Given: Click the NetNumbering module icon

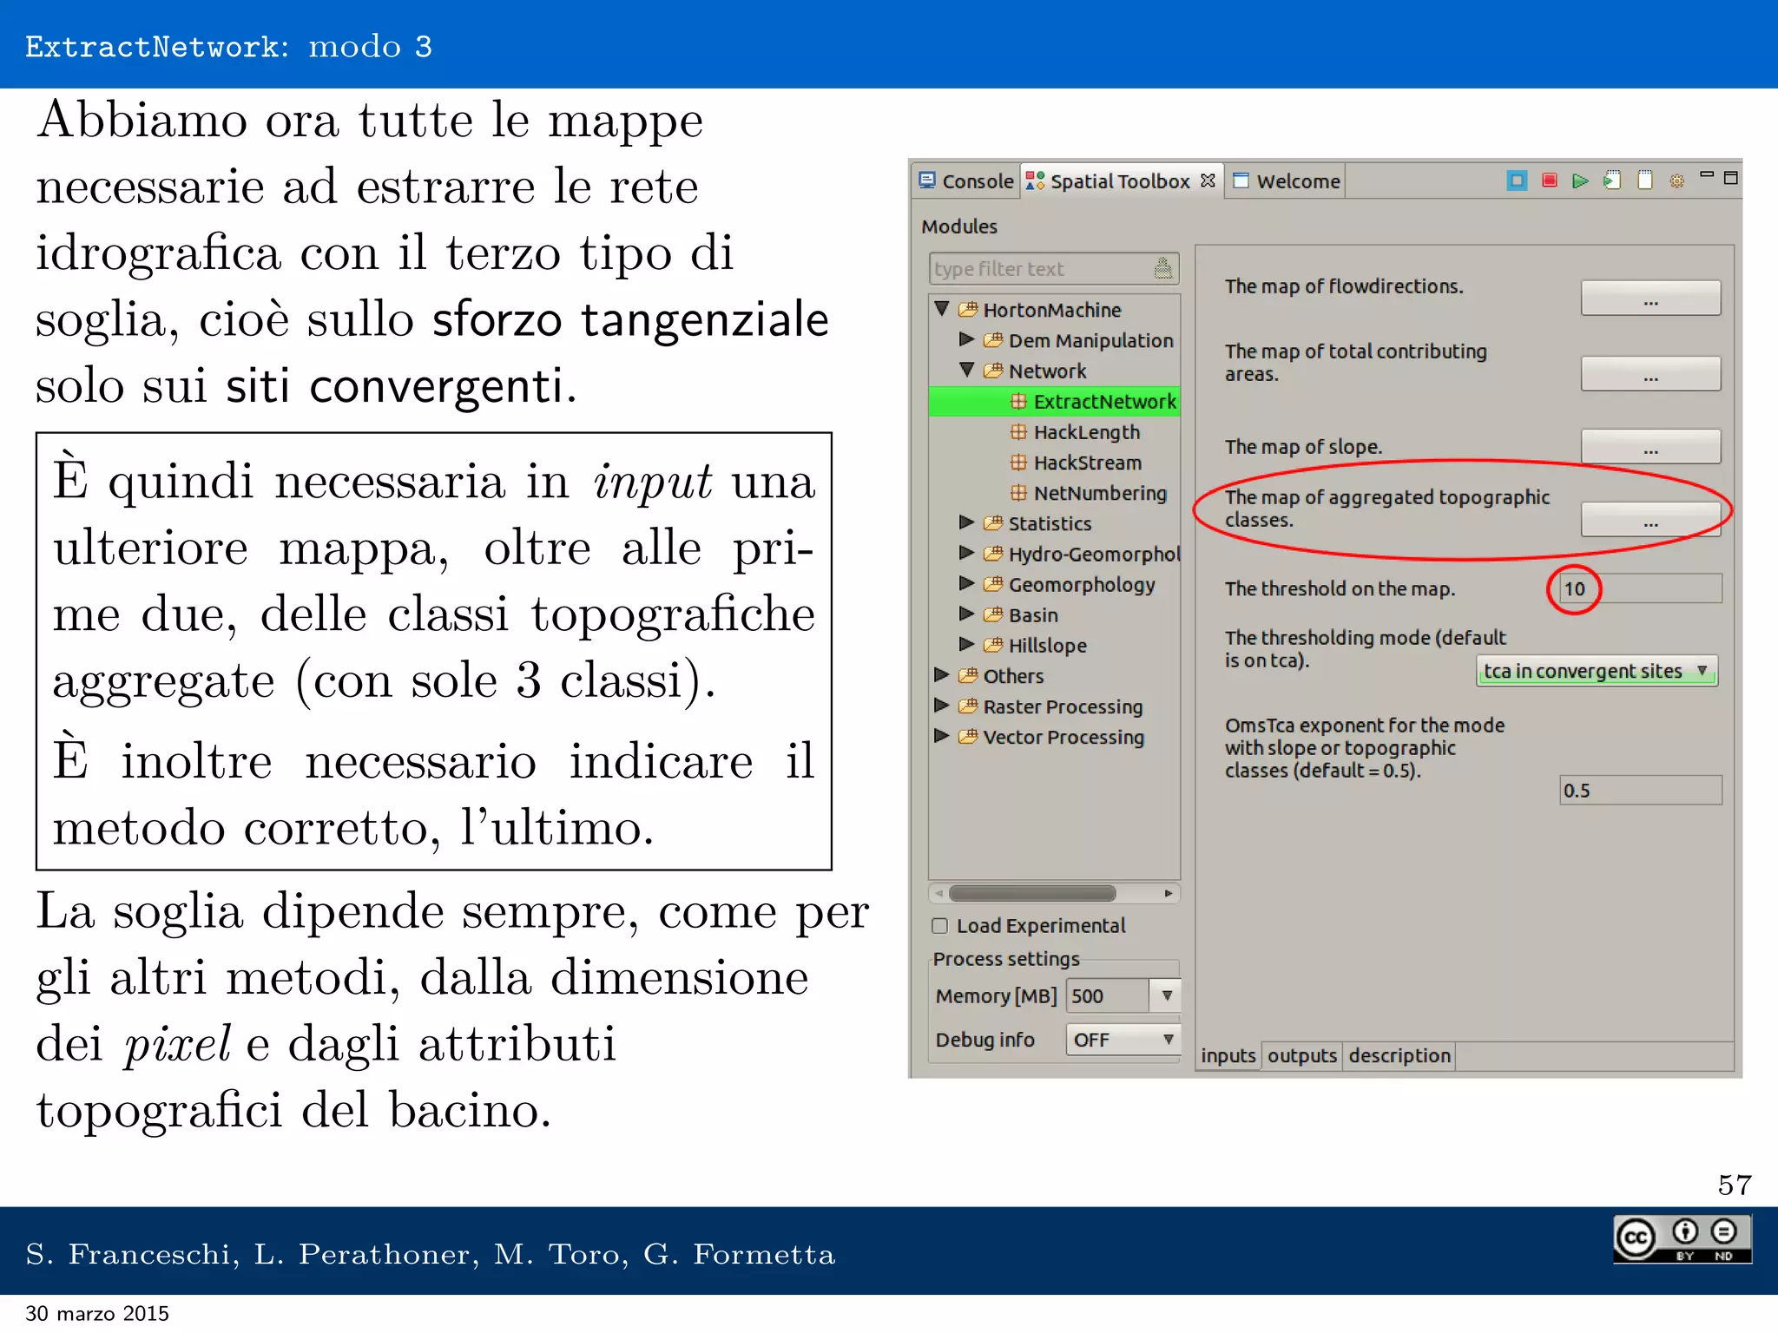Looking at the screenshot, I should click(1018, 492).
